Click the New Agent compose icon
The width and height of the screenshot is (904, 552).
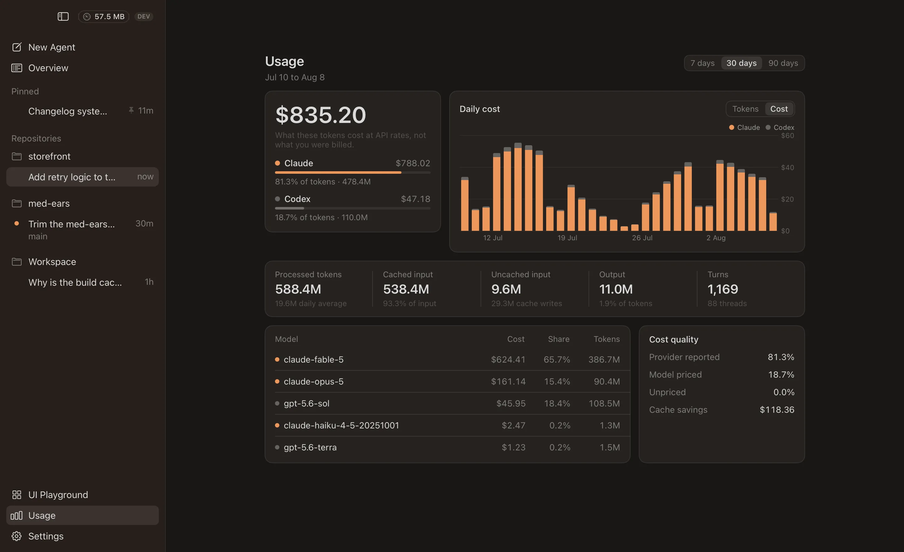(17, 47)
